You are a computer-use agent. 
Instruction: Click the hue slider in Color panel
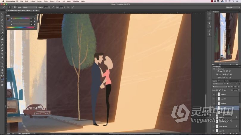click(21, 18)
